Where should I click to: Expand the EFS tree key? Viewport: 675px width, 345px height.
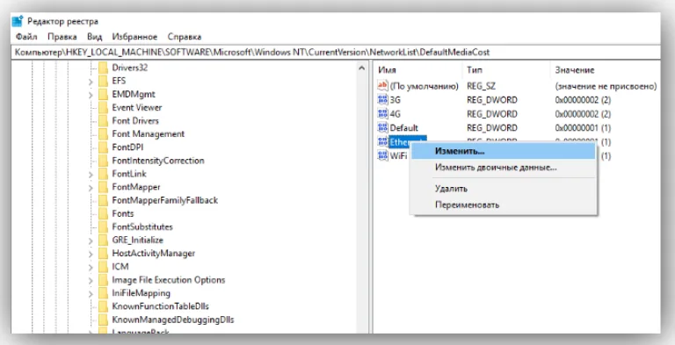pyautogui.click(x=91, y=82)
